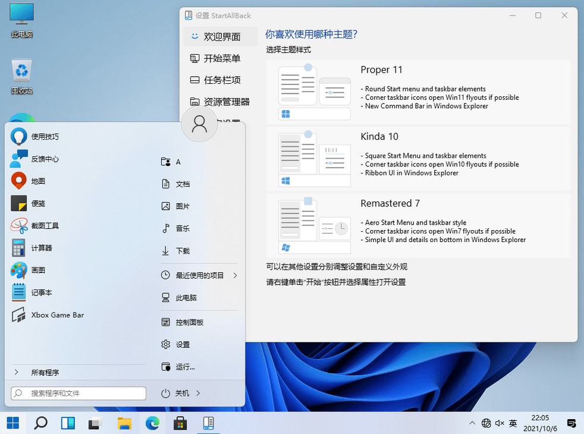Viewport: 584px width, 434px height.
Task: Open Widgets panel from the taskbar
Action: point(68,423)
